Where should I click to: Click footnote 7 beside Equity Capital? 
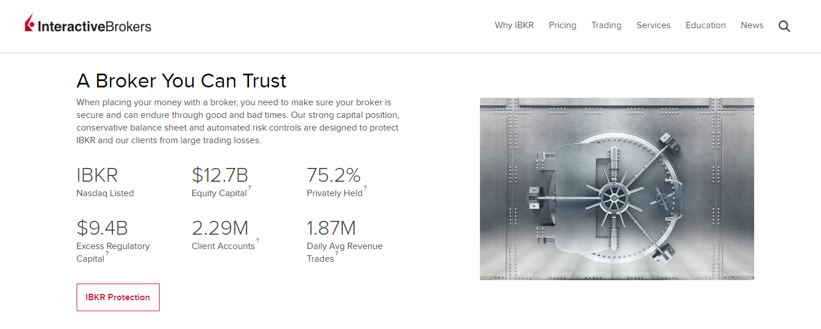249,189
